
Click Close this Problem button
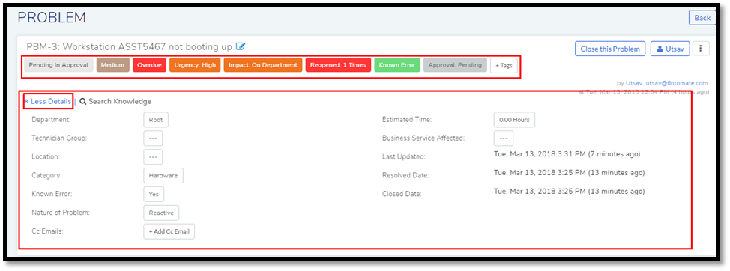(x=610, y=49)
